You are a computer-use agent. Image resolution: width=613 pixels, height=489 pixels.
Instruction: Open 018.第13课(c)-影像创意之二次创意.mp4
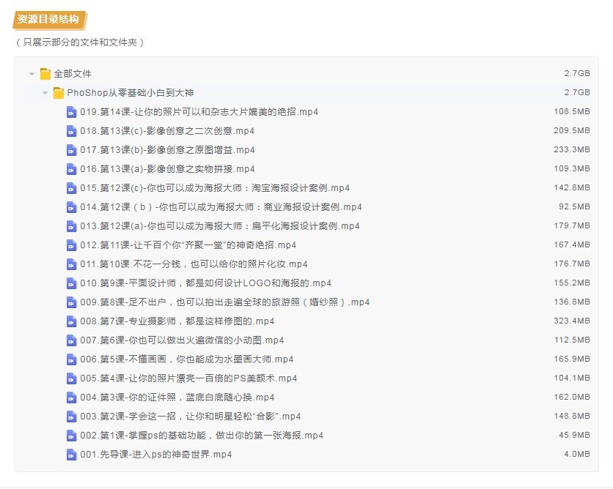point(167,131)
